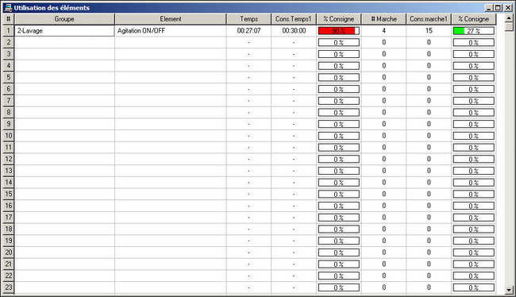The image size is (516, 297).
Task: Click the Element column header
Action: point(171,19)
